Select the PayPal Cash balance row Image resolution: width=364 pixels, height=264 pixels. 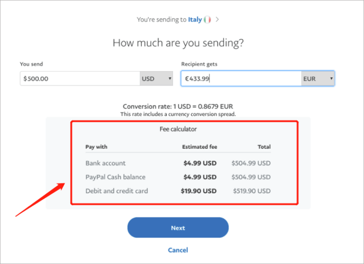(115, 177)
